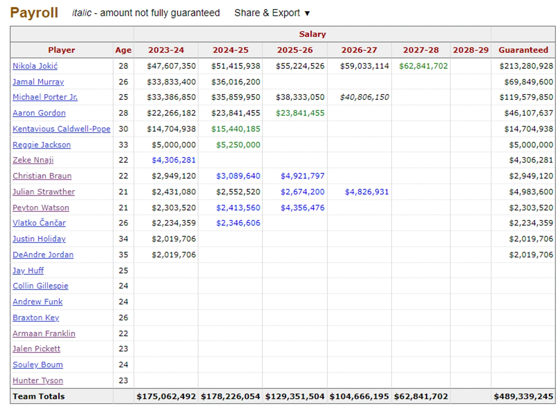Click Vlatko Čančar link
This screenshot has width=559, height=408.
39,223
